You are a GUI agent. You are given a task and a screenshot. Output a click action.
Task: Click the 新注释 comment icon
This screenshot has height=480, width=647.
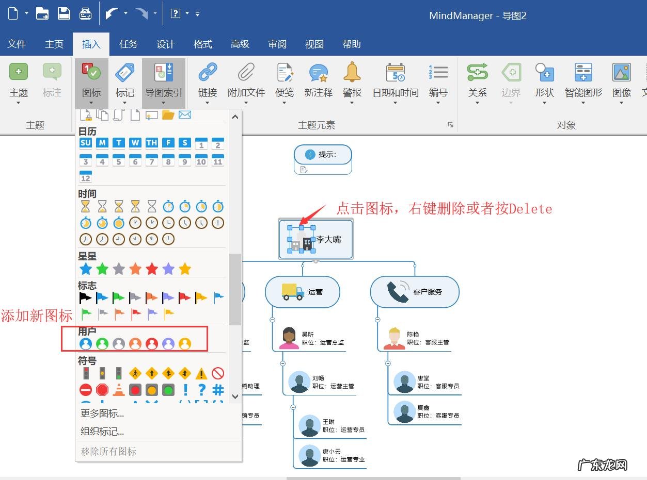tap(318, 73)
